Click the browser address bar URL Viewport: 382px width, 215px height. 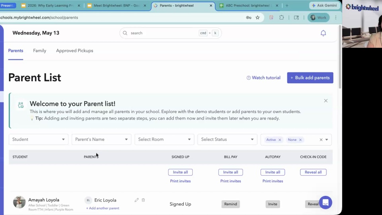(39, 18)
